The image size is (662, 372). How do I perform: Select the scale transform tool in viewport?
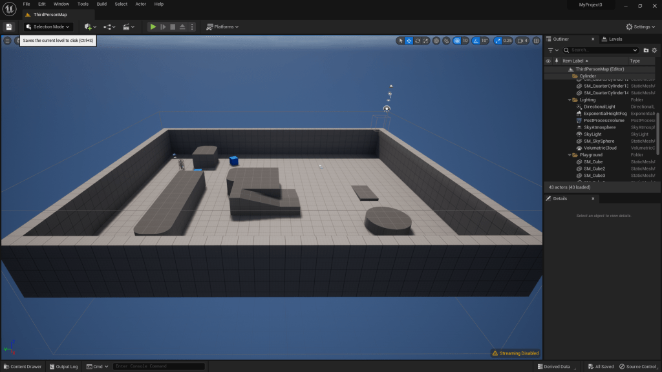pyautogui.click(x=426, y=41)
